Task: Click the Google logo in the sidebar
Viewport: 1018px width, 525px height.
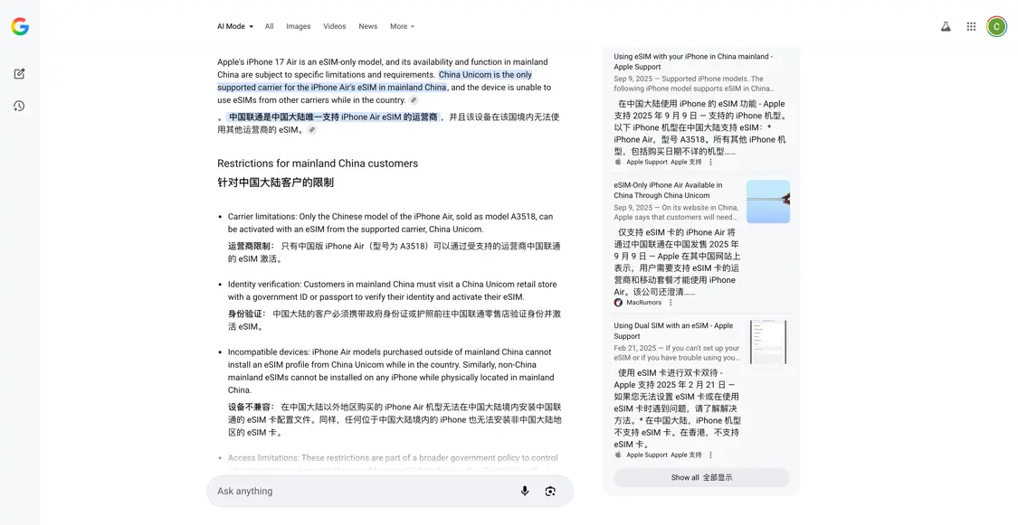Action: pos(19,26)
